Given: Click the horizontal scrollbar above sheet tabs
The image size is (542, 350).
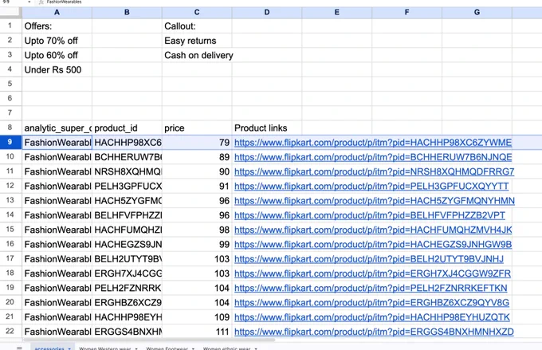Looking at the screenshot, I should coord(148,340).
